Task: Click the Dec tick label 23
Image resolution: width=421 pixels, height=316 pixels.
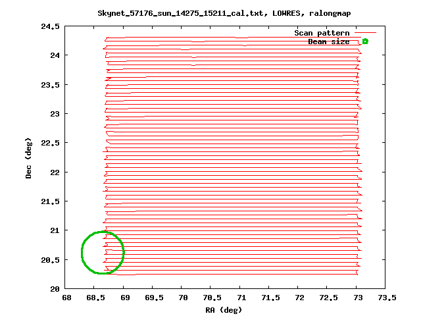Action: point(55,114)
